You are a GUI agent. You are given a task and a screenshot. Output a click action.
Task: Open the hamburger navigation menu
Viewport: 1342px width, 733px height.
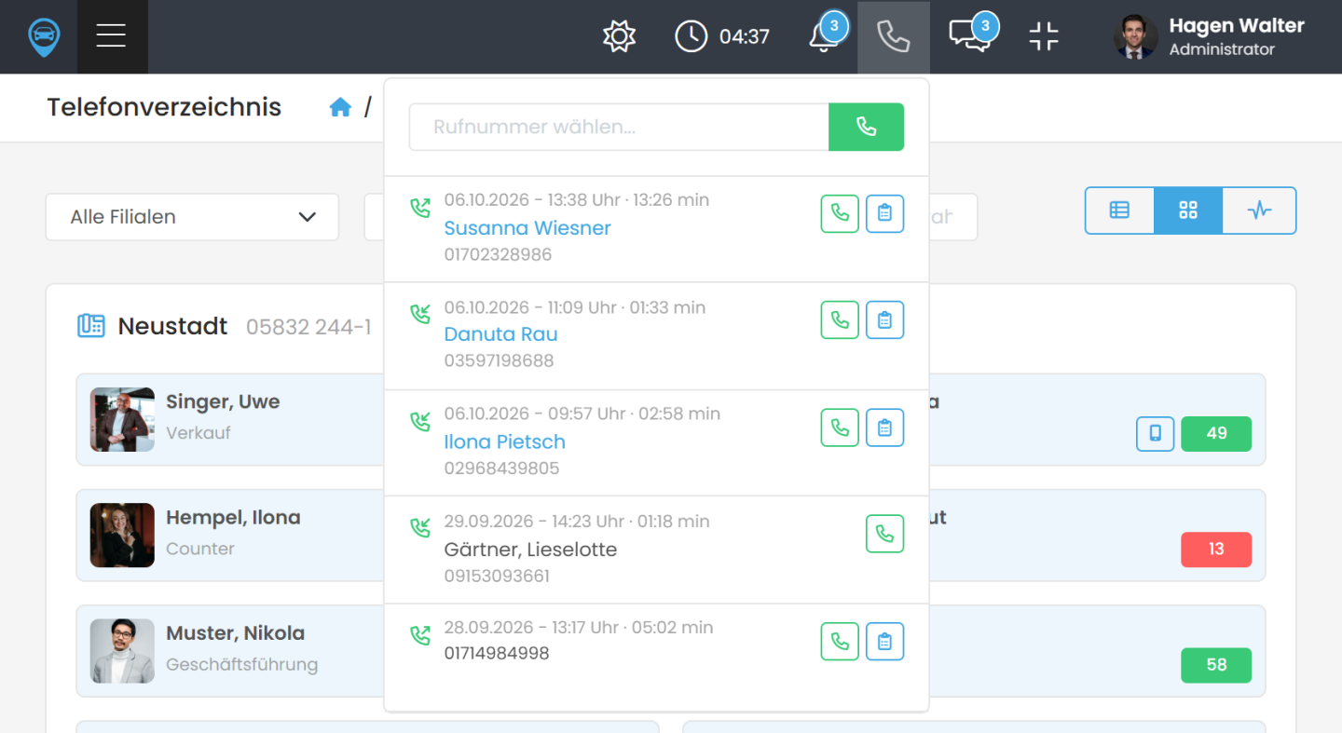(111, 36)
